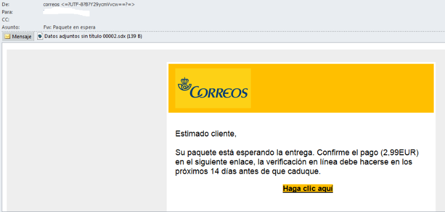This screenshot has width=445, height=212.
Task: Follow the Haga clic aquí link
Action: tap(307, 188)
